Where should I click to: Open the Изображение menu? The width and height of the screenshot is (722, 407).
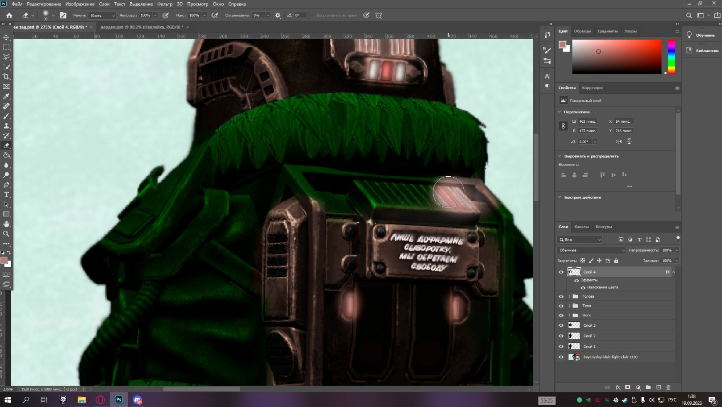point(80,4)
